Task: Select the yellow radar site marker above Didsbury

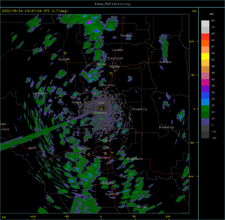Action: pyautogui.click(x=101, y=109)
